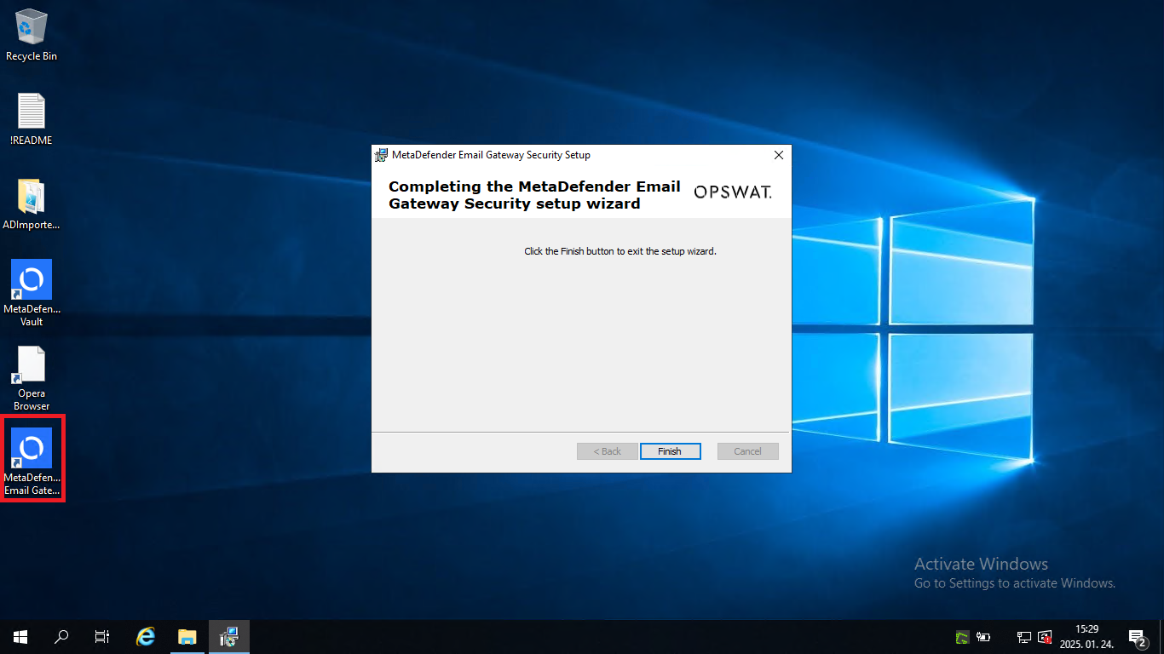
Task: Click the green tray application icon
Action: click(962, 636)
